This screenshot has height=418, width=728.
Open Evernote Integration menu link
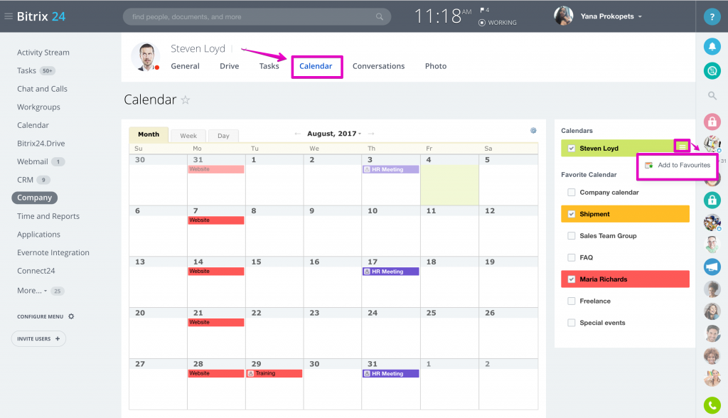(x=53, y=252)
